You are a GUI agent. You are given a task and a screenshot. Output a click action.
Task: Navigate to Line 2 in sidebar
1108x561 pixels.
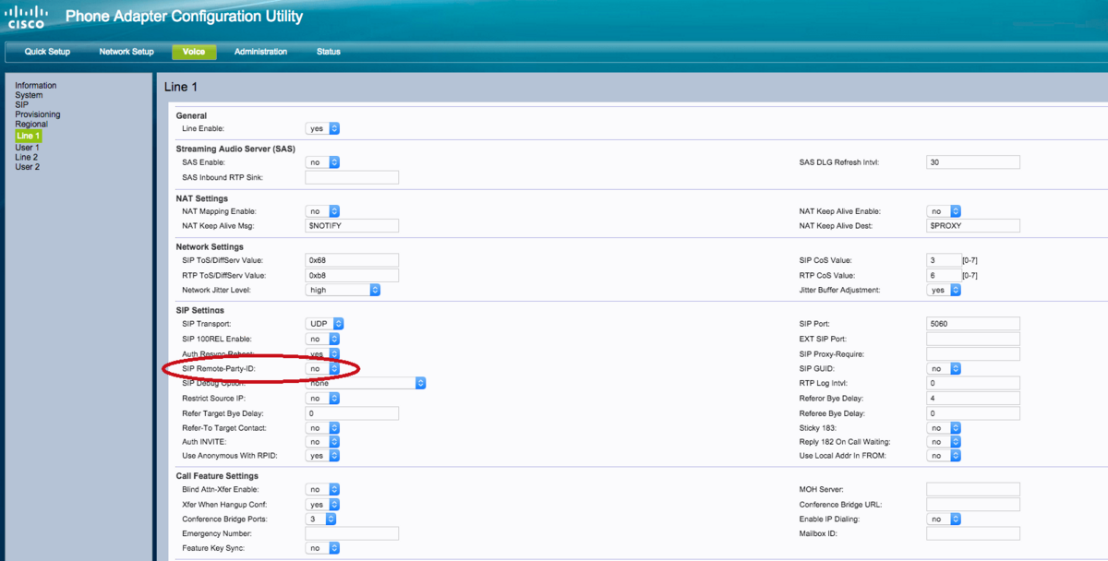tap(27, 157)
